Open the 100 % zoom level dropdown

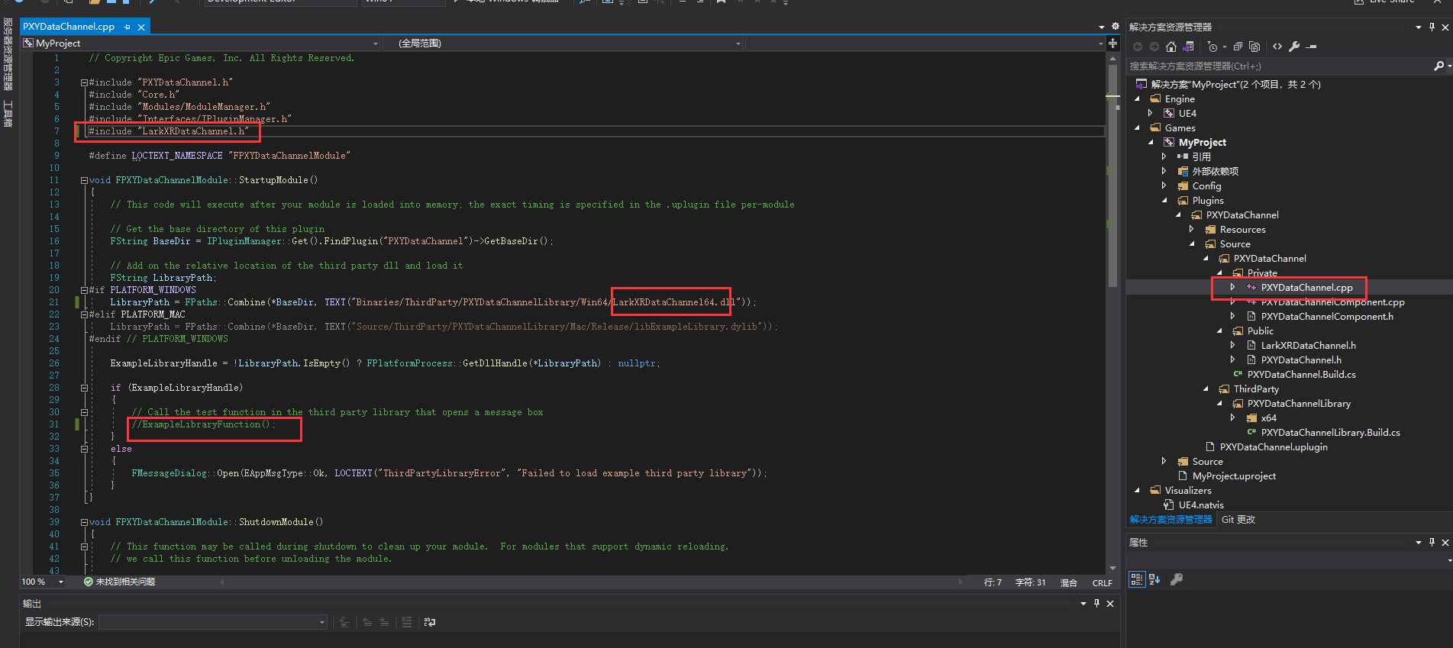(x=61, y=582)
